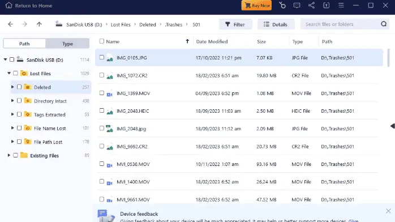Select the Path tab
This screenshot has width=395, height=222.
(x=24, y=44)
